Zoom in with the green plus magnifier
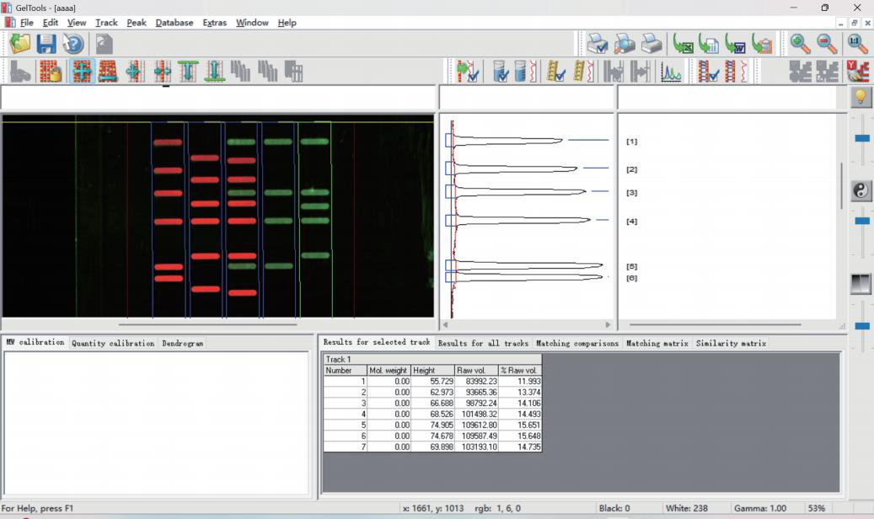Screen dimensions: 874x519 point(800,44)
